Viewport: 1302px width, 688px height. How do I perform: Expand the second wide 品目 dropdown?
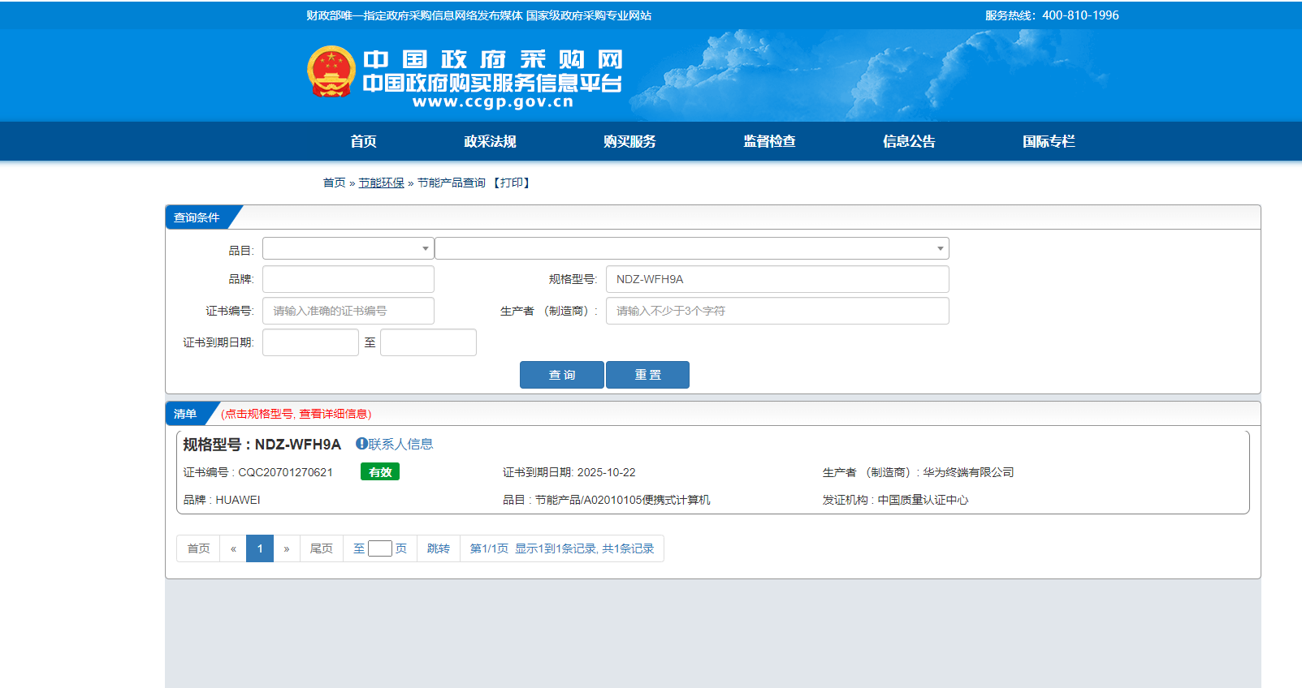[692, 248]
